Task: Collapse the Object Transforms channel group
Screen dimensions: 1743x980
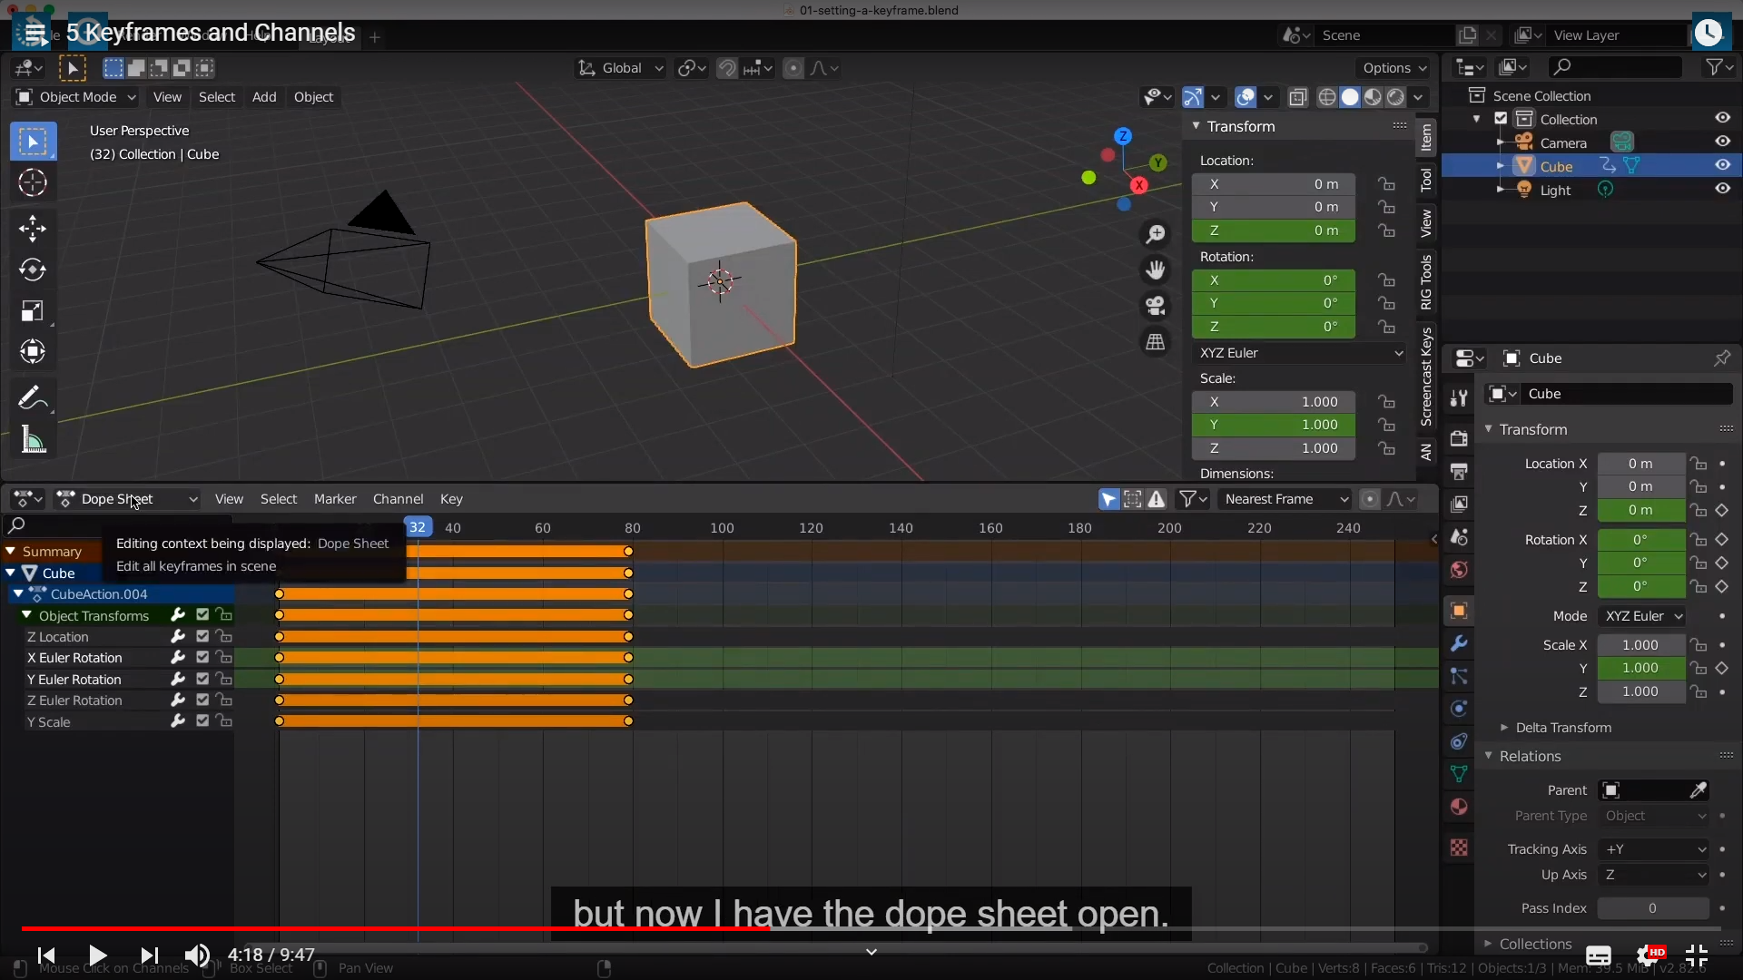Action: [26, 615]
